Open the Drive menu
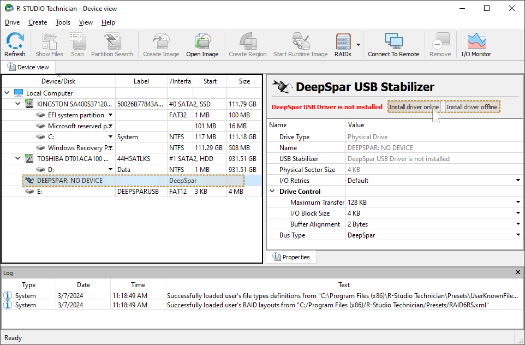525x345 pixels. point(13,22)
